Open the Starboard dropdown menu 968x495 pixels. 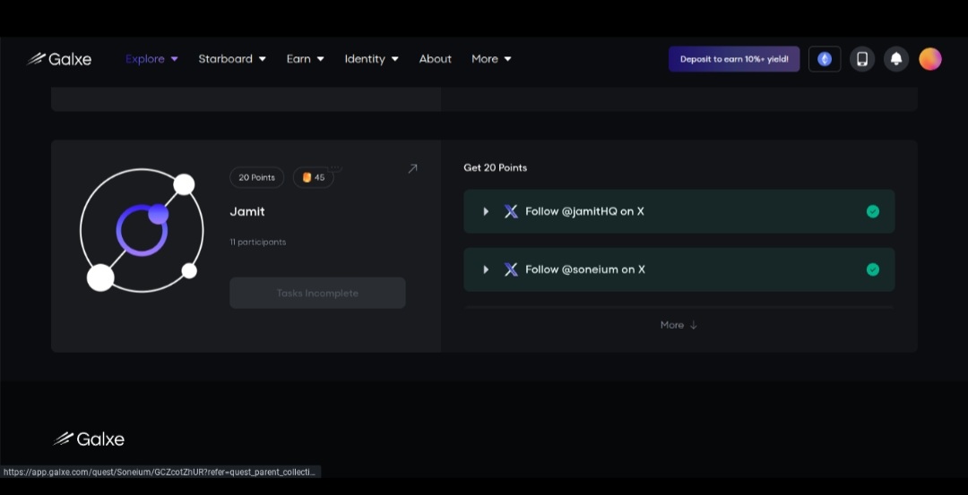point(232,59)
